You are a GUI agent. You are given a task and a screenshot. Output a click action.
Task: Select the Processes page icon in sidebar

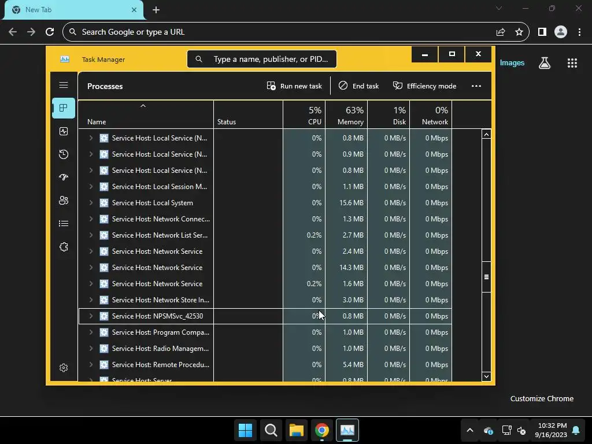(64, 108)
